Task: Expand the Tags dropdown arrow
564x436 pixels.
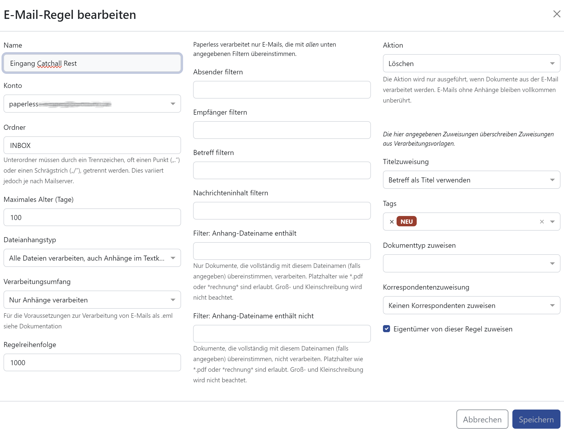Action: [x=552, y=222]
